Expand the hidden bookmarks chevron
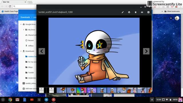 point(162,11)
